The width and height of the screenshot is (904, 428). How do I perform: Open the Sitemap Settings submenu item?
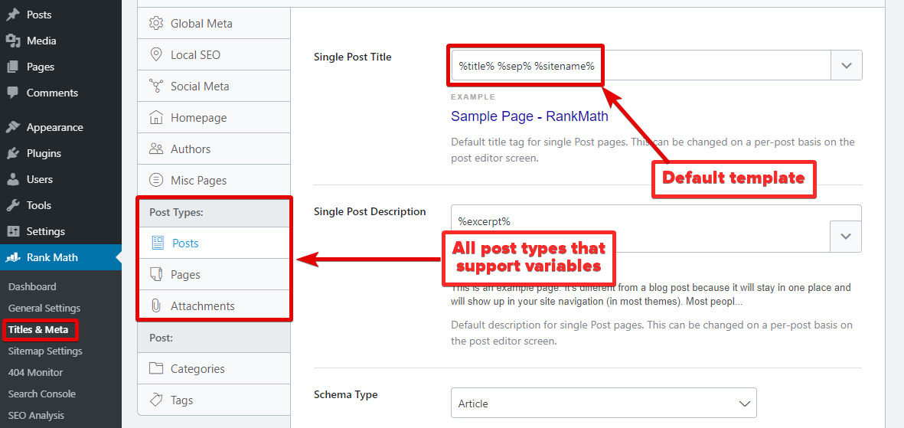click(45, 351)
